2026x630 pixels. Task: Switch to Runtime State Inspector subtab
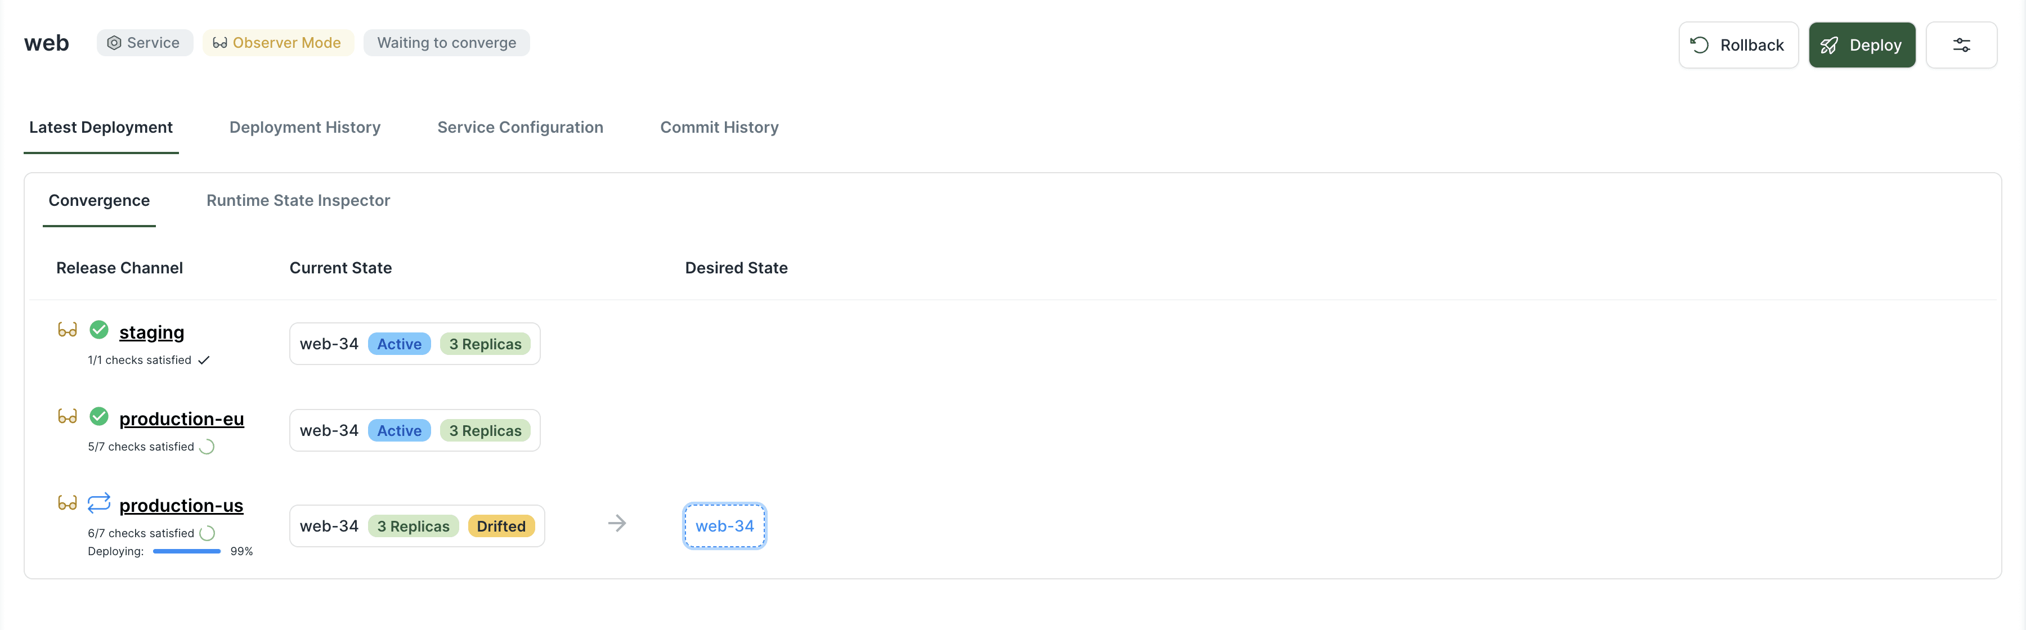point(298,201)
